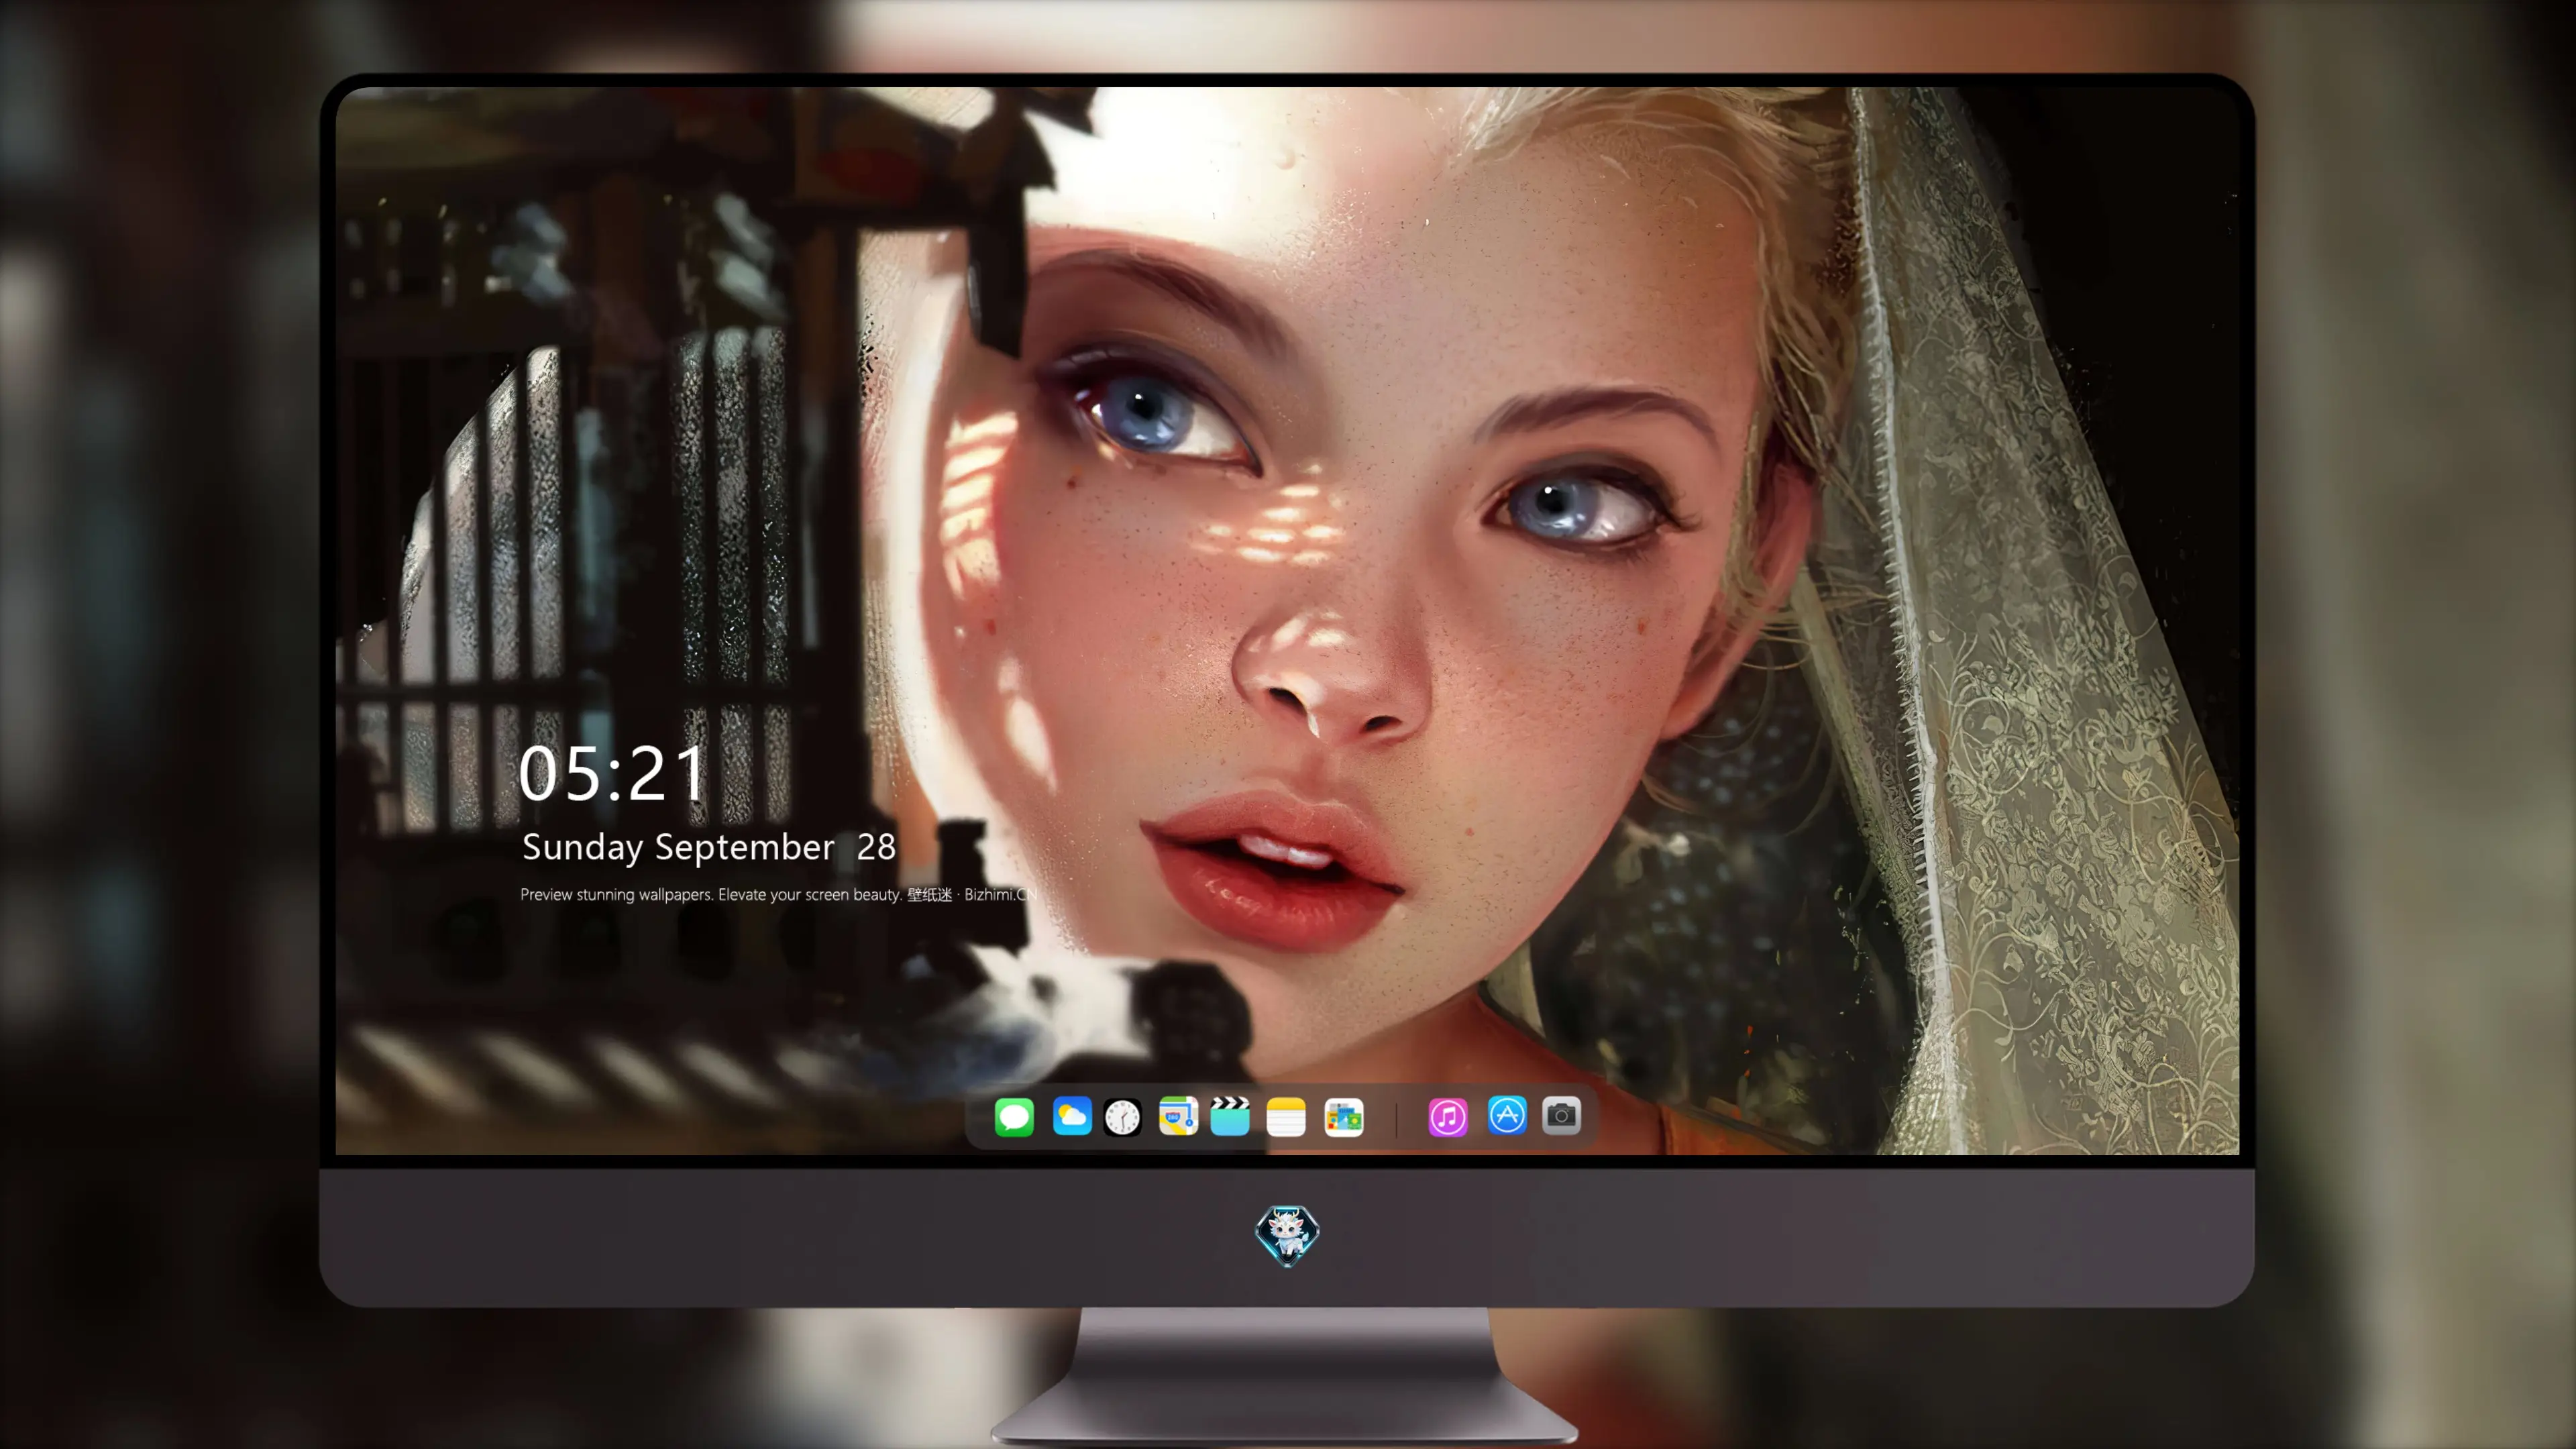This screenshot has height=1449, width=2576.
Task: Launch the Videos clapperboard app
Action: [1230, 1116]
